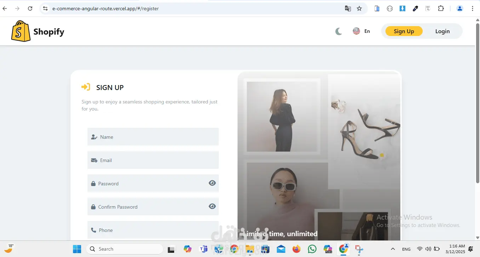Select the Login tab in the header
The height and width of the screenshot is (257, 480).
[442, 31]
